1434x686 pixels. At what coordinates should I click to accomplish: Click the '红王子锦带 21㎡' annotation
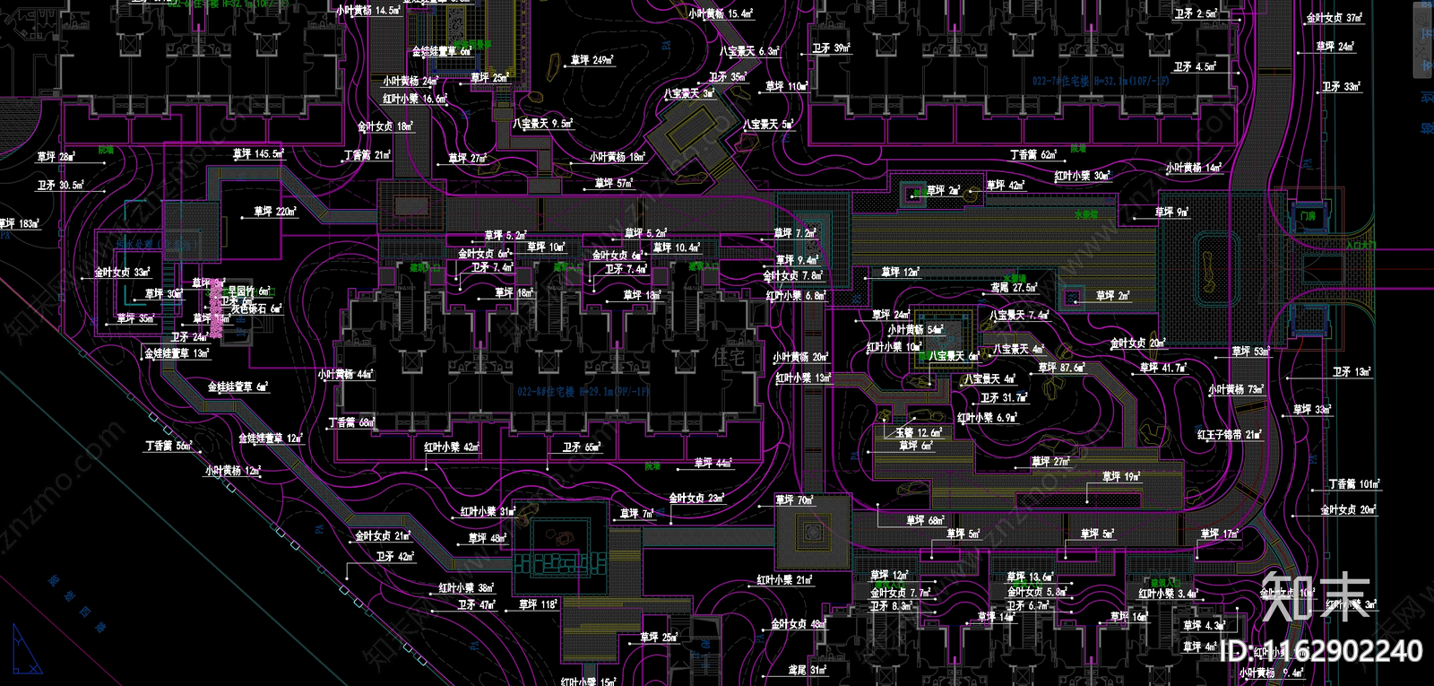pos(1231,435)
